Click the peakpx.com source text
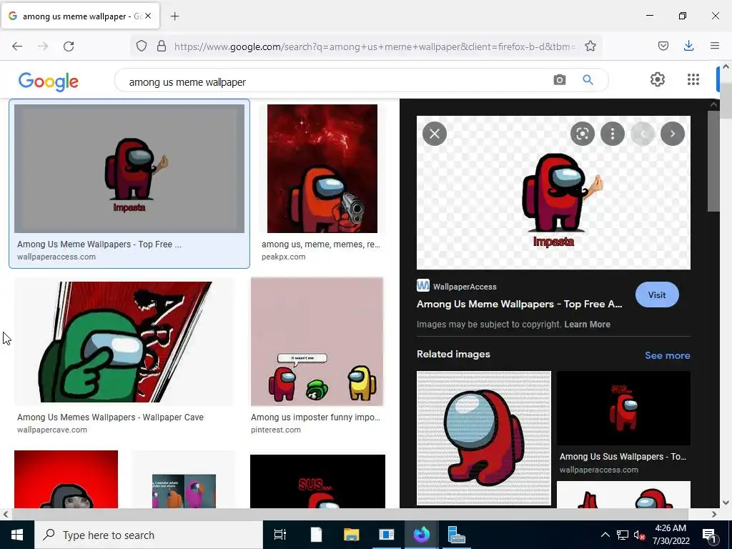 point(283,257)
